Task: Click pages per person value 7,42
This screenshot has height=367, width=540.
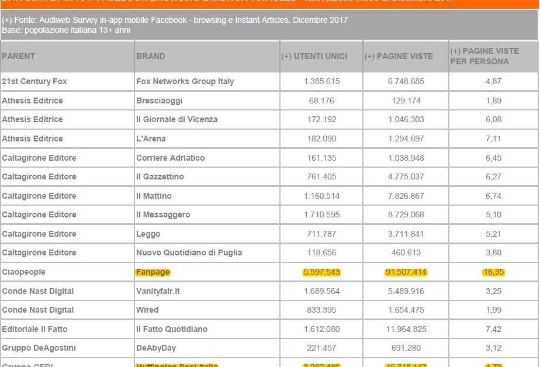Action: pyautogui.click(x=493, y=329)
